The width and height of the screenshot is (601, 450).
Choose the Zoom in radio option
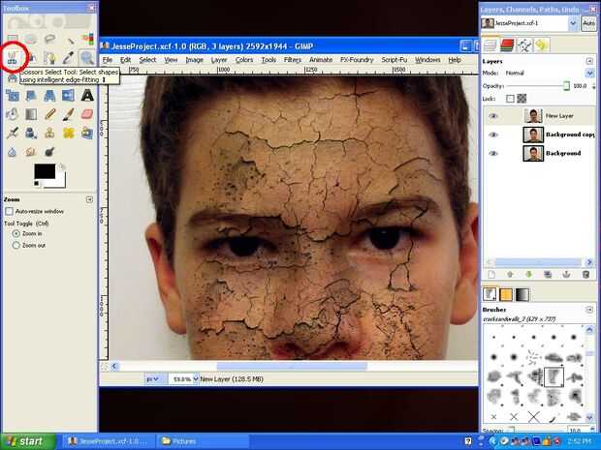coord(16,233)
